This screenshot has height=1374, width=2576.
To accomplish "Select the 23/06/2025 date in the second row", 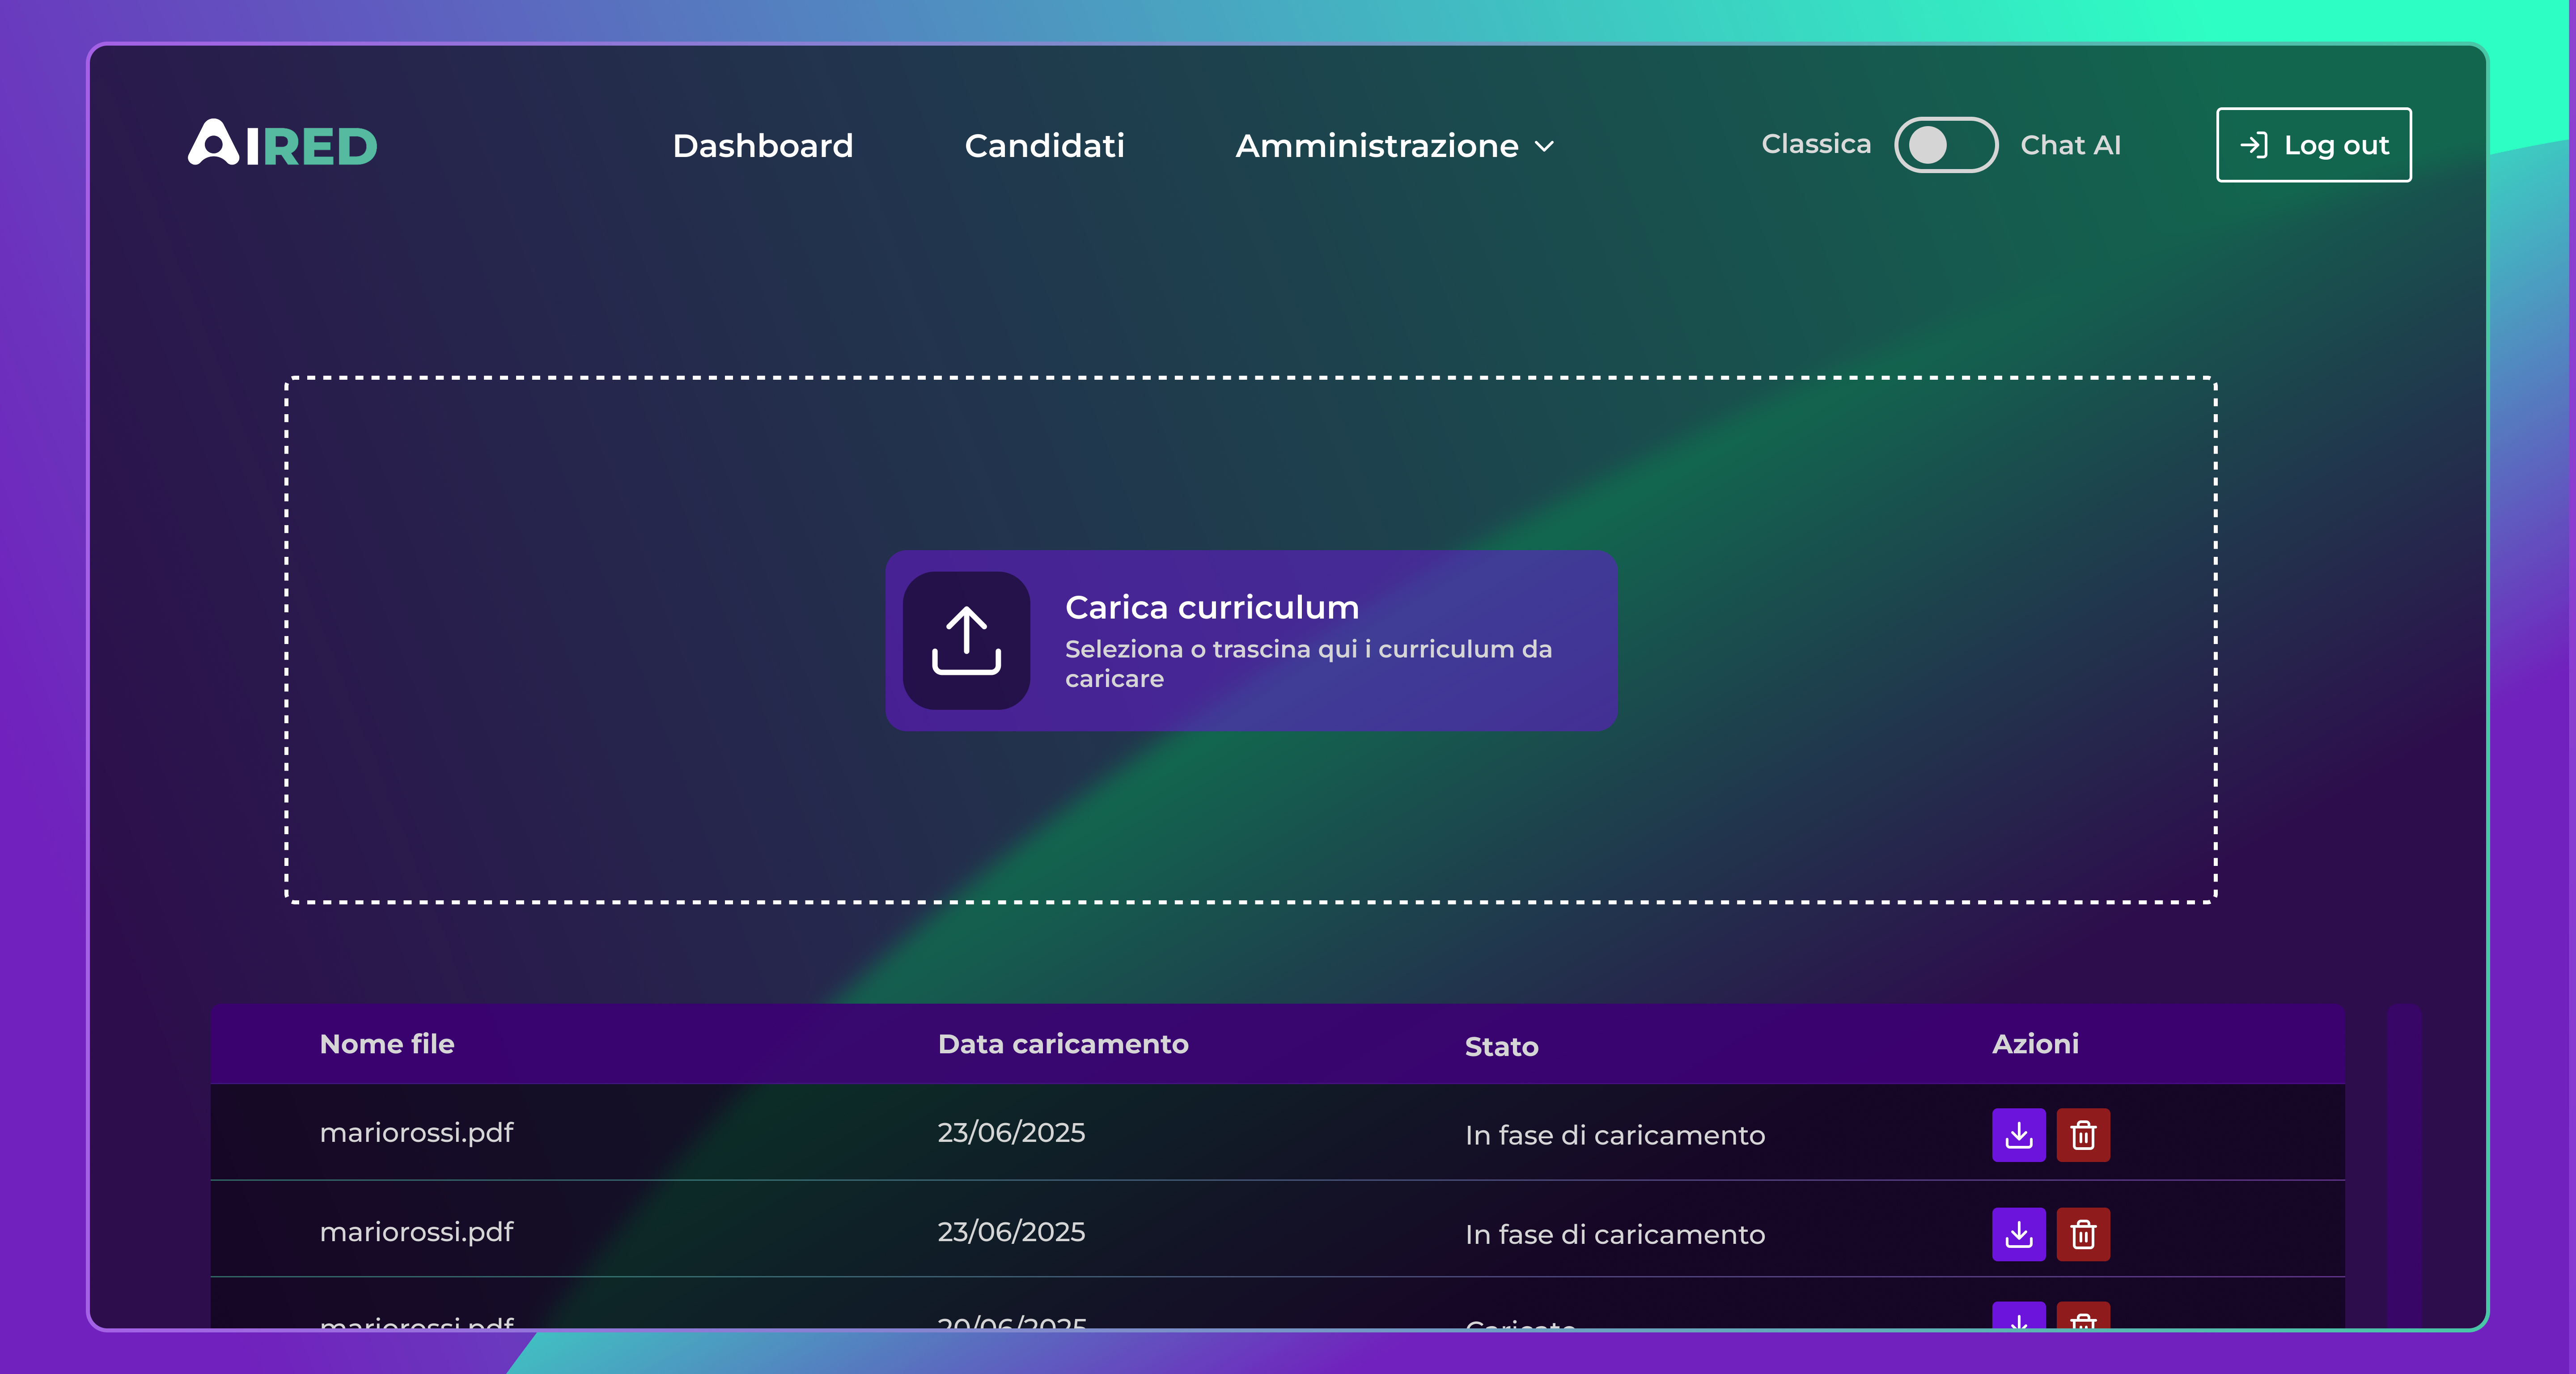I will [1011, 1232].
